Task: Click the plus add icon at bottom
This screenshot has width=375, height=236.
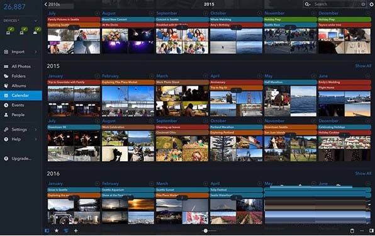Action: (76, 230)
